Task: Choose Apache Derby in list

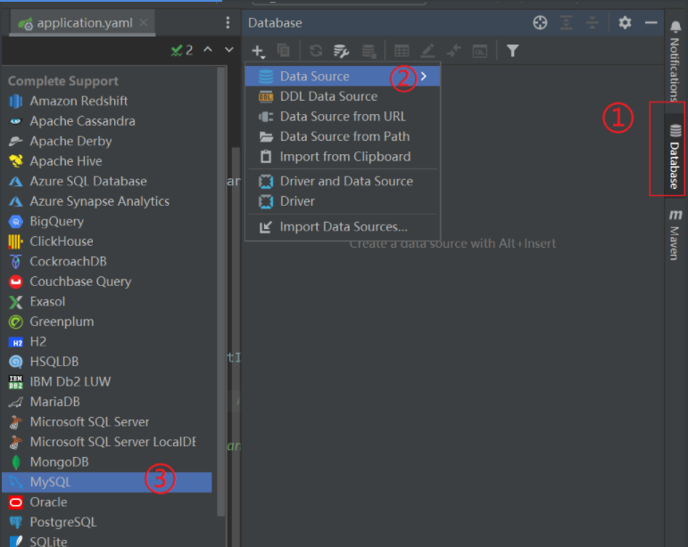Action: tap(107, 141)
